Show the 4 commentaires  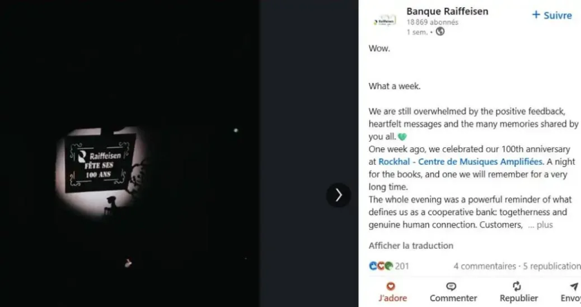click(x=485, y=266)
